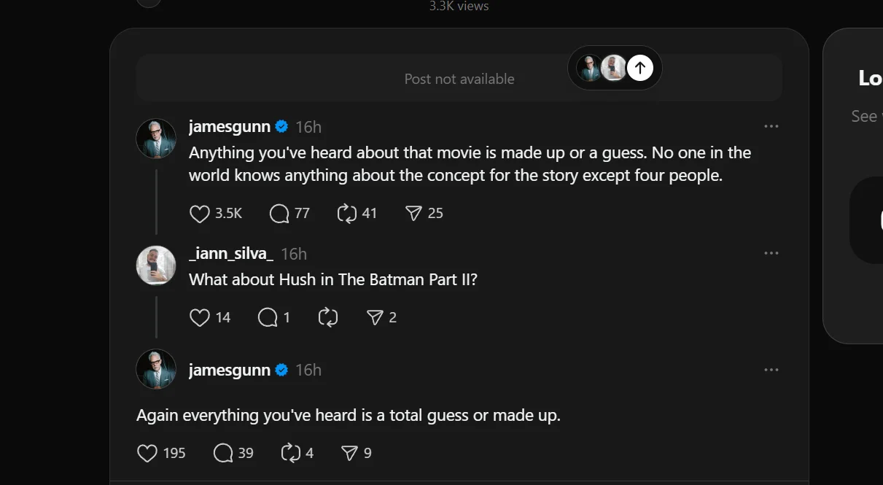View _iann_silva_ profile picture
Image resolution: width=883 pixels, height=485 pixels.
156,265
